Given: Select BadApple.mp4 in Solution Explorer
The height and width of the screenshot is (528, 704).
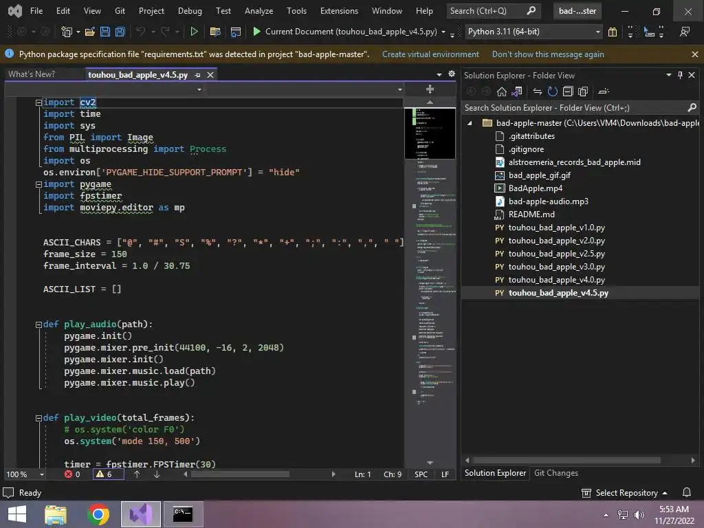Looking at the screenshot, I should click(535, 188).
